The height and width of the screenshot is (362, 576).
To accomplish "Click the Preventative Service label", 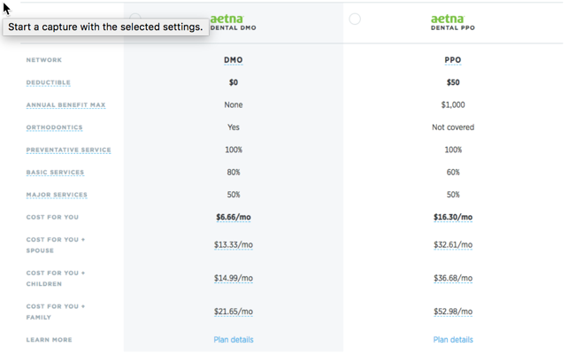I will coord(68,150).
